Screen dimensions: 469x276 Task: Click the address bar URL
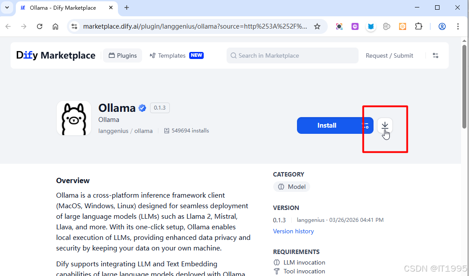[195, 26]
